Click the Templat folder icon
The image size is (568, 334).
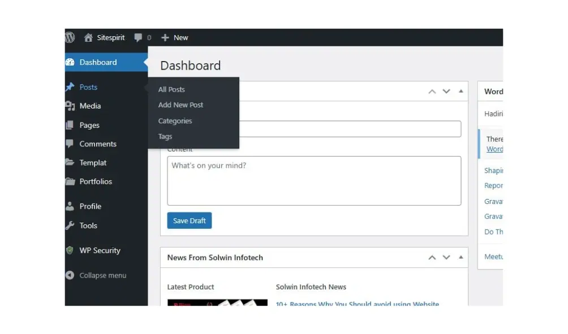(x=70, y=162)
